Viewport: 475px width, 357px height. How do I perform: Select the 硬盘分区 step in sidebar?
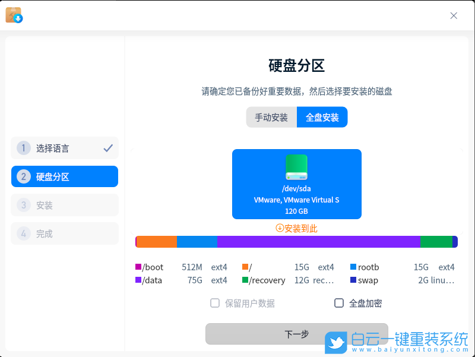pos(64,176)
